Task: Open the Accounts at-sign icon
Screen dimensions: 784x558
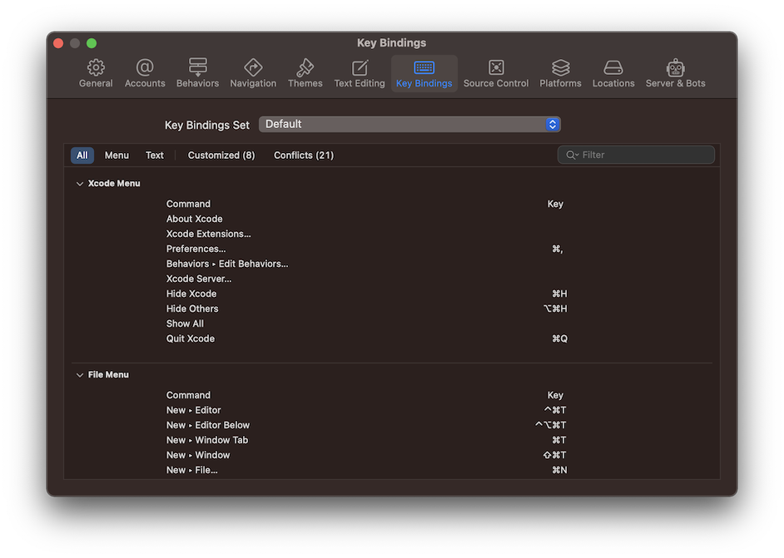Action: click(x=145, y=67)
